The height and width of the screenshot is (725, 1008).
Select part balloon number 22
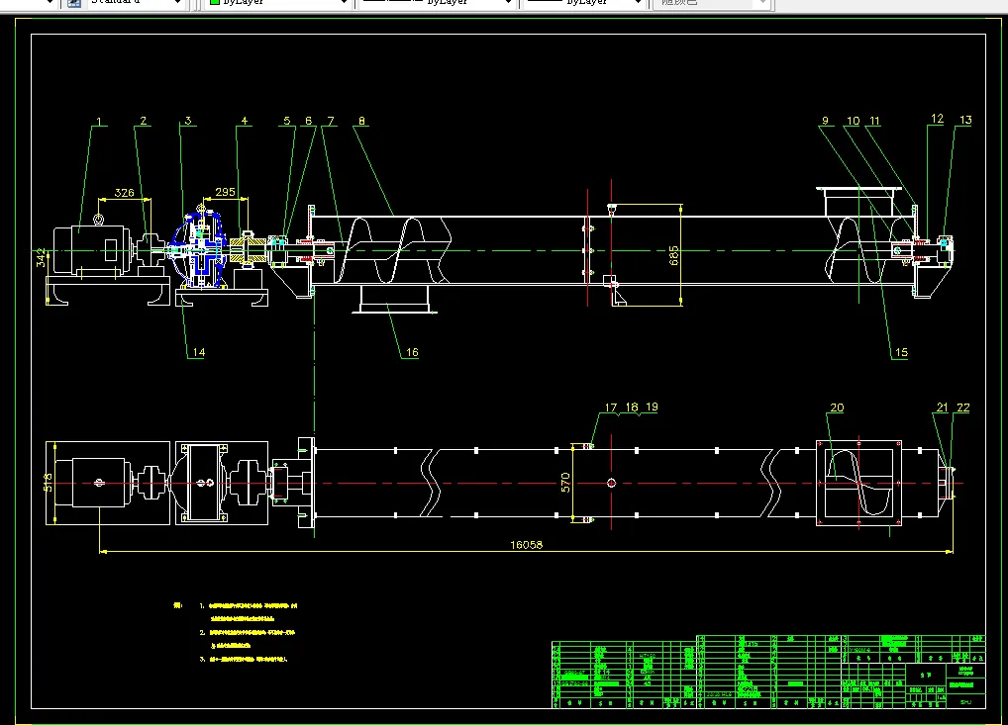963,408
